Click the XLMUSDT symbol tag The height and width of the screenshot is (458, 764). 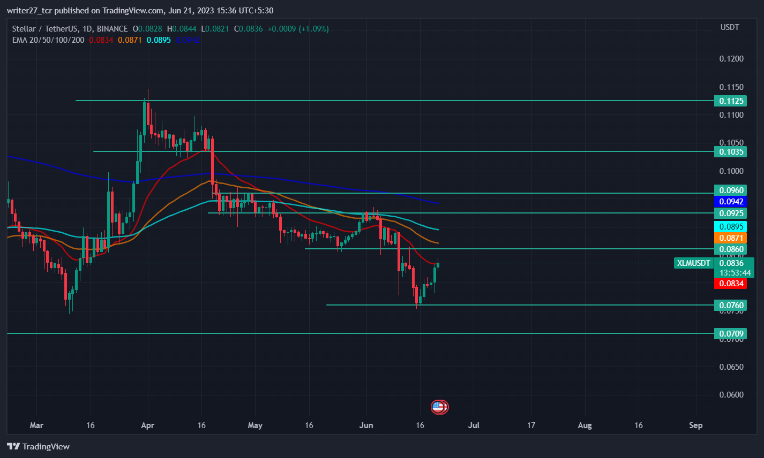click(694, 263)
